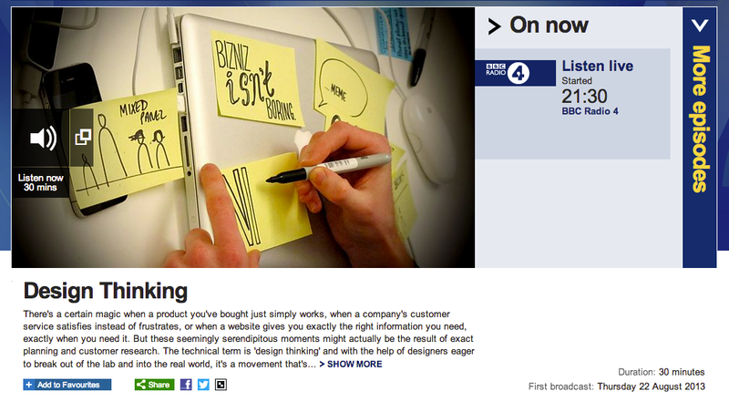The width and height of the screenshot is (729, 402).
Task: Click the Listen now 30 mins label
Action: [40, 182]
